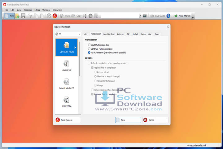Switch to the Autorun tab
223x149 pixels.
(x=120, y=34)
